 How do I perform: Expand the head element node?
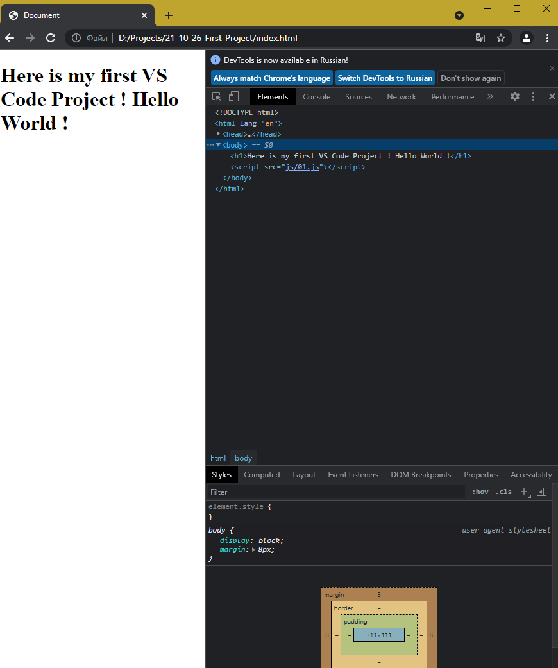tap(218, 133)
